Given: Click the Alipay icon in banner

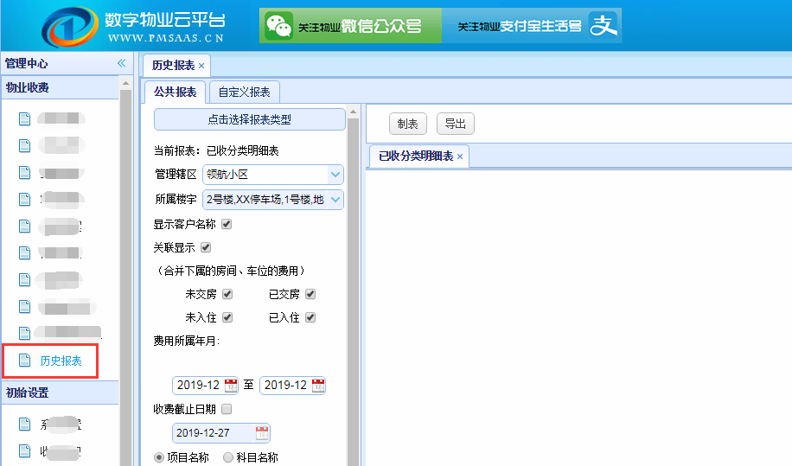Looking at the screenshot, I should (x=603, y=26).
